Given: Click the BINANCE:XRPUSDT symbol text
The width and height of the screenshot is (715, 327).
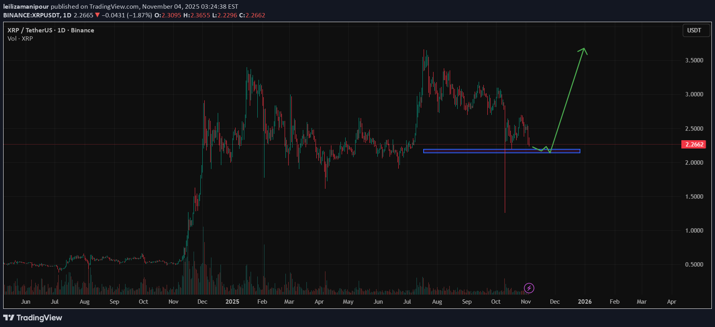Looking at the screenshot, I should coord(31,15).
